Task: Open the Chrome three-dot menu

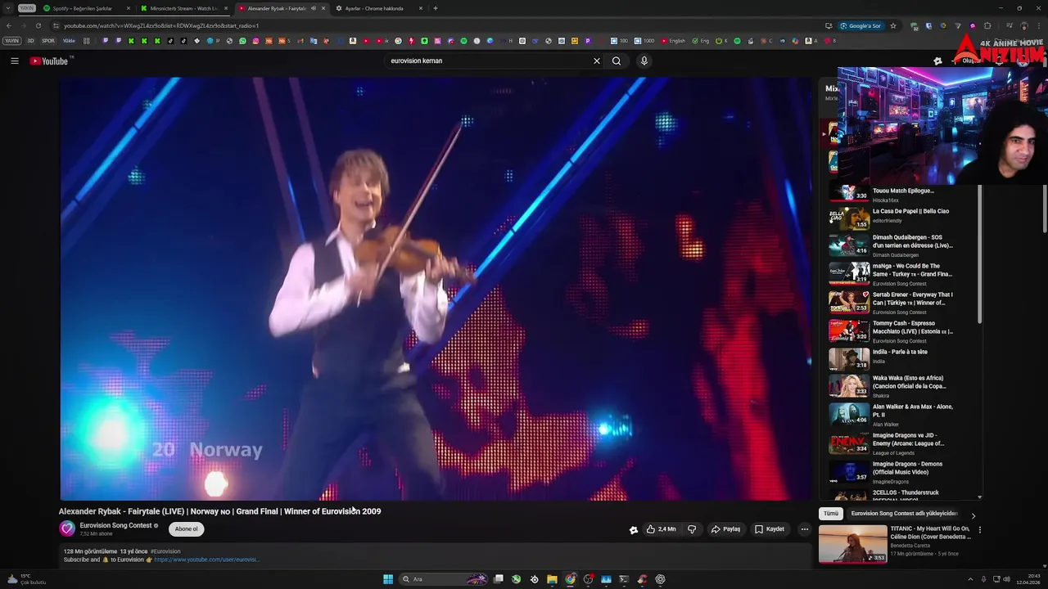Action: click(1037, 25)
